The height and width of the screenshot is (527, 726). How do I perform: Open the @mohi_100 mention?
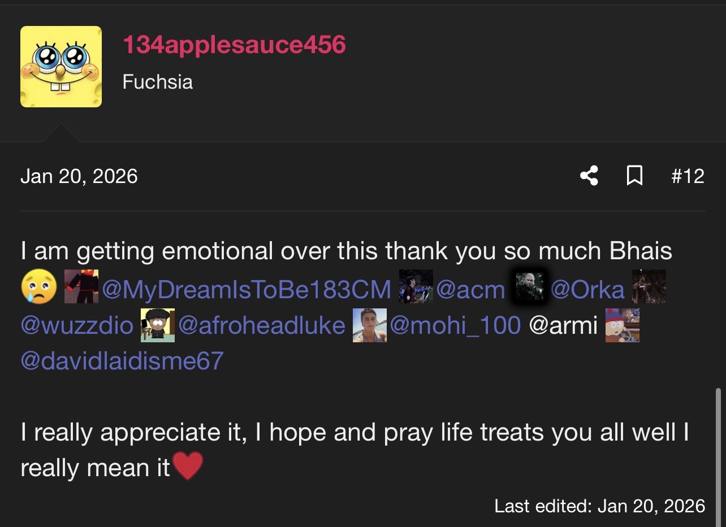455,325
